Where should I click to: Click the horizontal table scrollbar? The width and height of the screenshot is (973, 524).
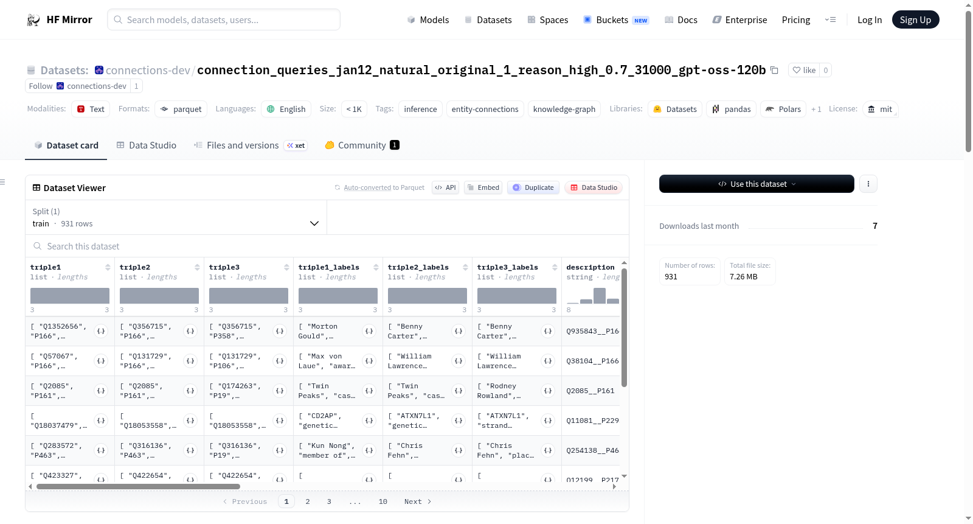[x=138, y=486]
